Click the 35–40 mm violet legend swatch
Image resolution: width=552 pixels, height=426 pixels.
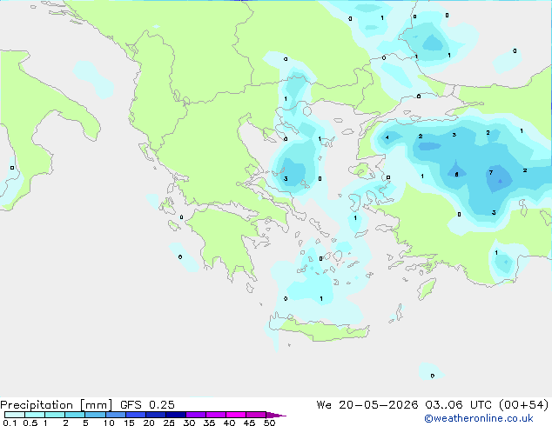tap(216, 415)
